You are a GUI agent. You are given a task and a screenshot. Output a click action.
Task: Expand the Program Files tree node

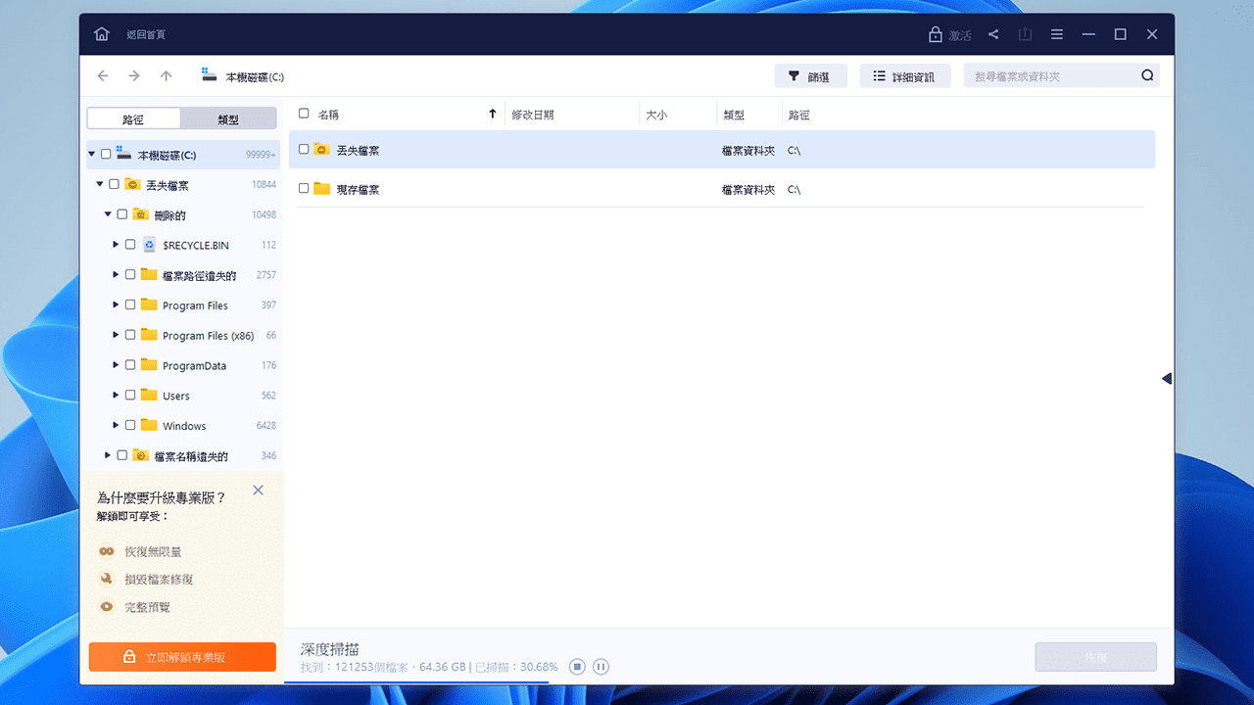[115, 305]
